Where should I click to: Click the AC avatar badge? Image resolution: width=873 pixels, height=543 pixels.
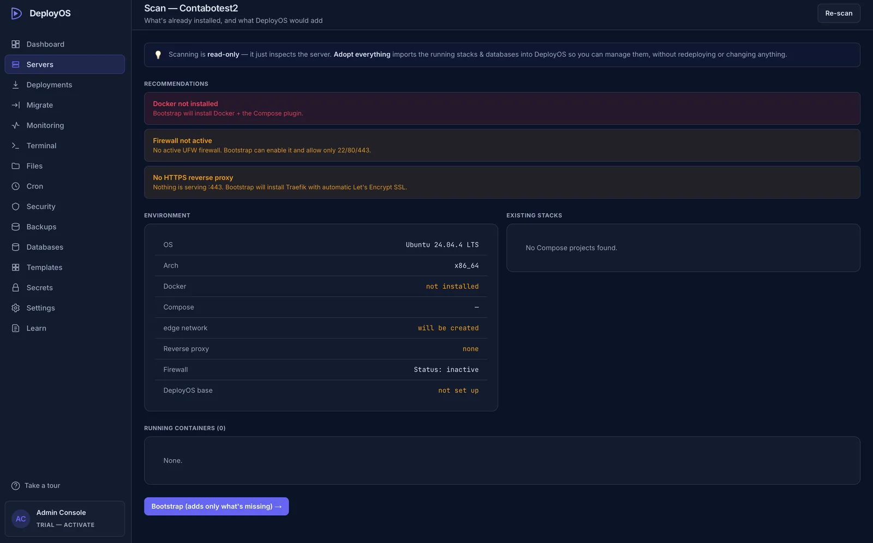pyautogui.click(x=21, y=519)
